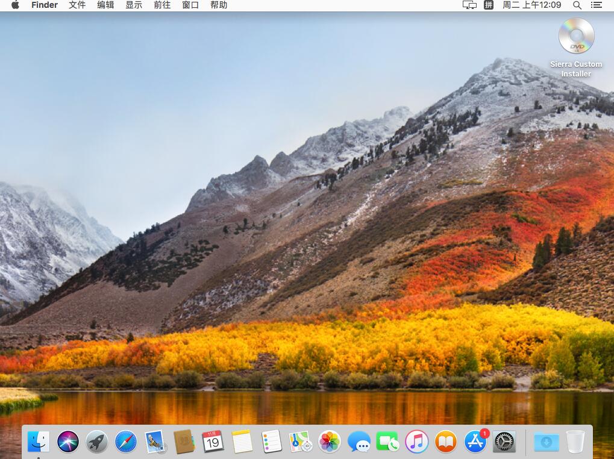Open Photos colorful flower icon

pos(330,442)
